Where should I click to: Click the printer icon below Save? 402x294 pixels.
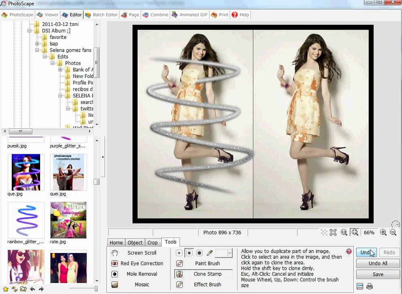tap(370, 286)
